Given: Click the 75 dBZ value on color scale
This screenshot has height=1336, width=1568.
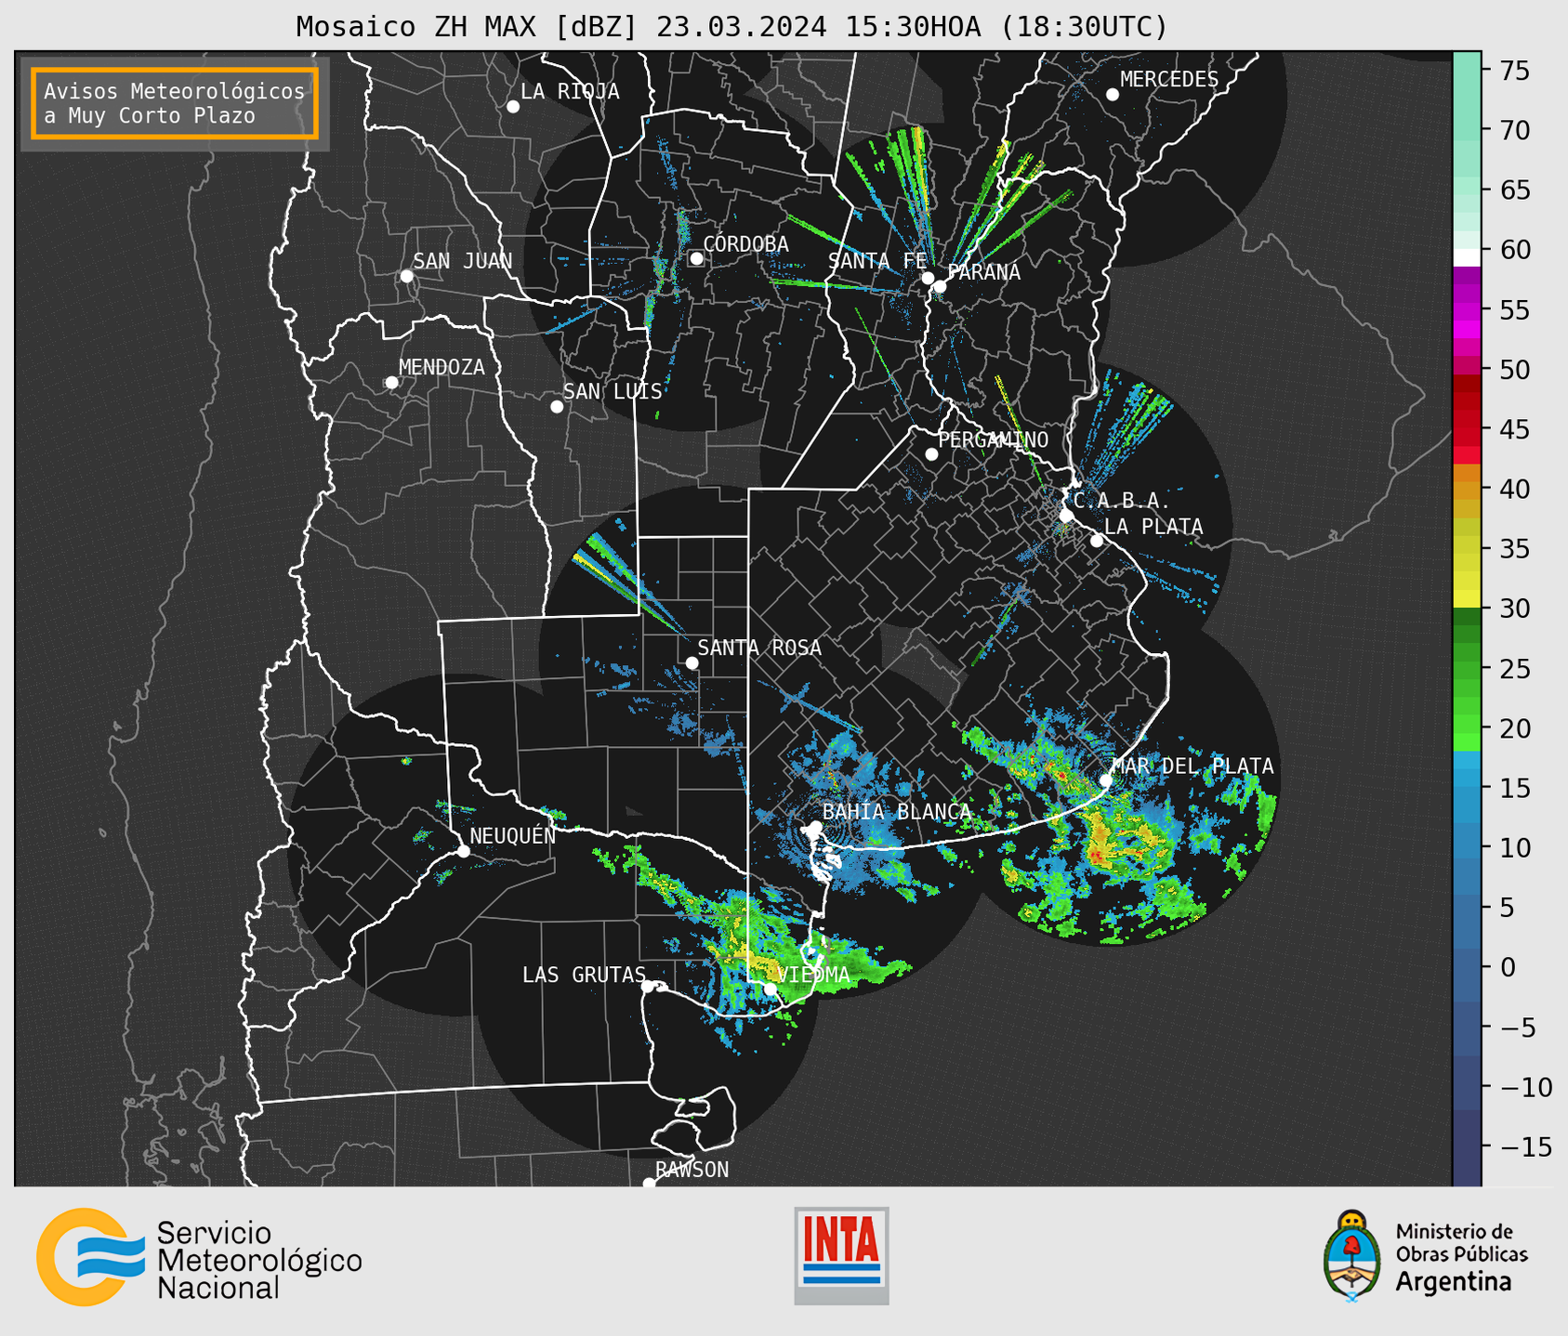Looking at the screenshot, I should click(x=1513, y=71).
